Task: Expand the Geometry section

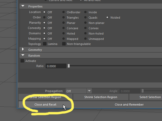Action: click(x=23, y=49)
